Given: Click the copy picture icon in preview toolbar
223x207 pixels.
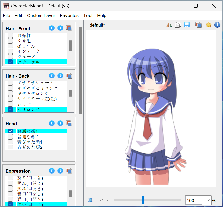Looking at the screenshot, I should pyautogui.click(x=178, y=25).
